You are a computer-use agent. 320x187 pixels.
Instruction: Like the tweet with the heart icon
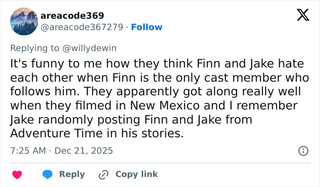point(17,174)
